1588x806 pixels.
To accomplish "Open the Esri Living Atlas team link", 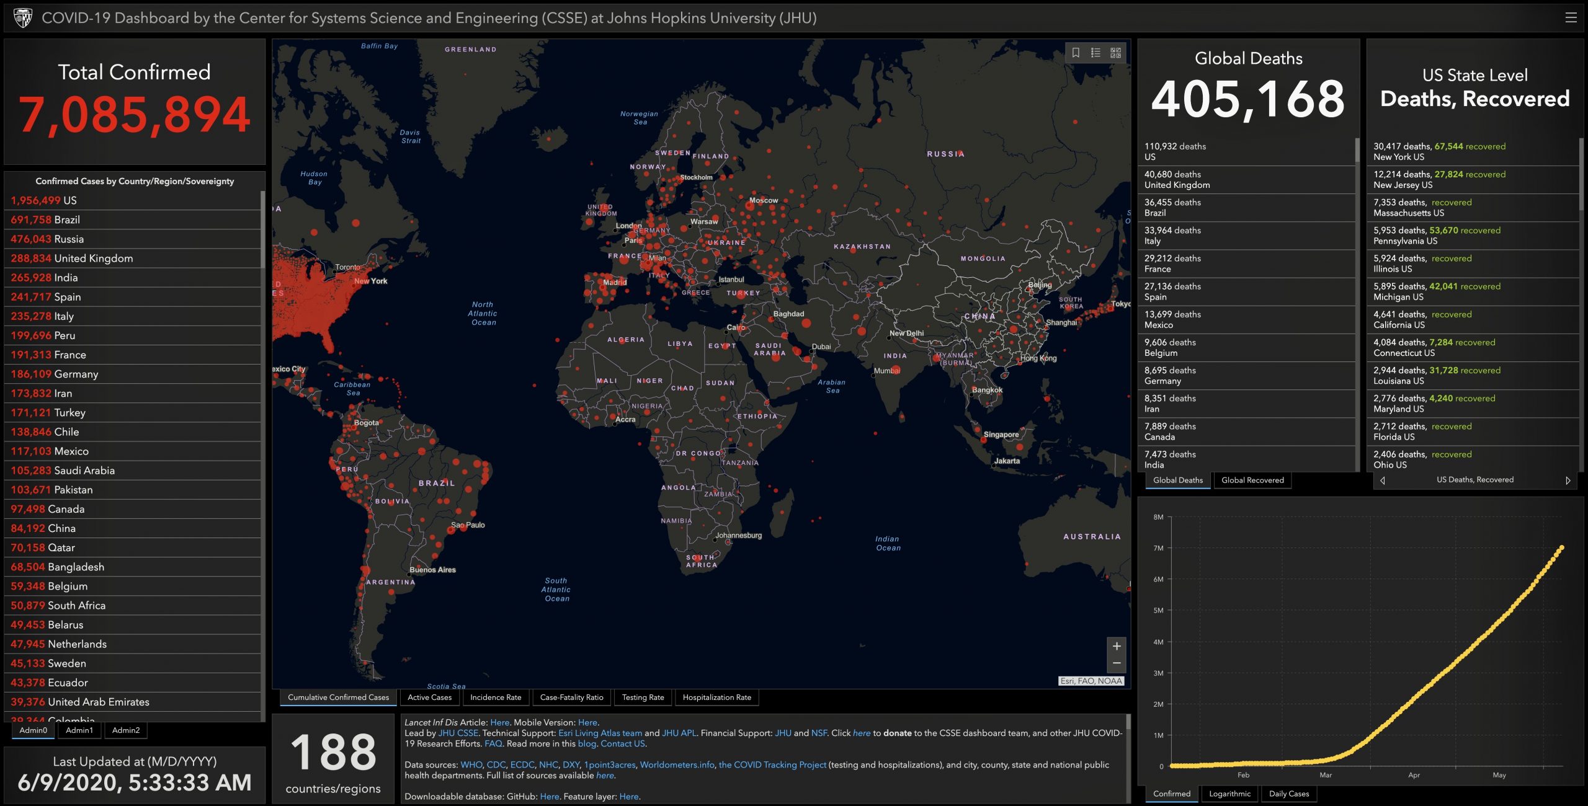I will 600,733.
